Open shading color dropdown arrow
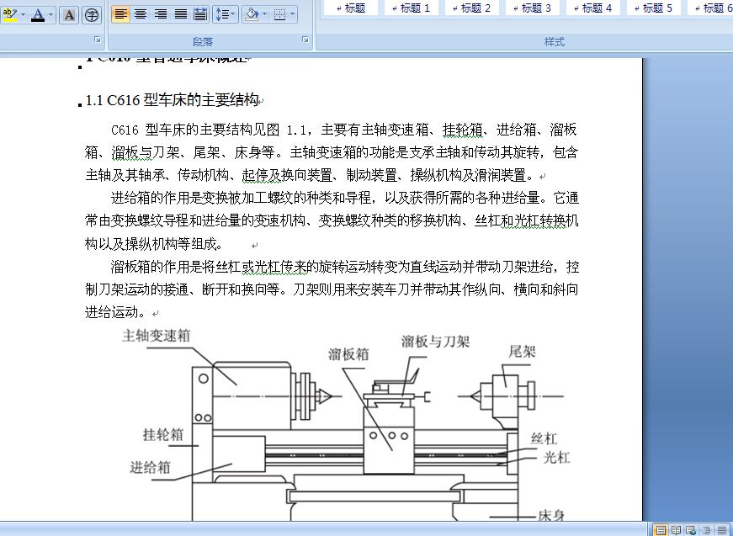The height and width of the screenshot is (536, 733). pos(264,14)
